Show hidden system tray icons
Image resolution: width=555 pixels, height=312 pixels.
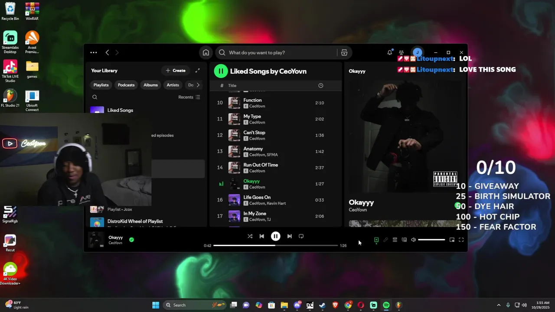pos(499,305)
